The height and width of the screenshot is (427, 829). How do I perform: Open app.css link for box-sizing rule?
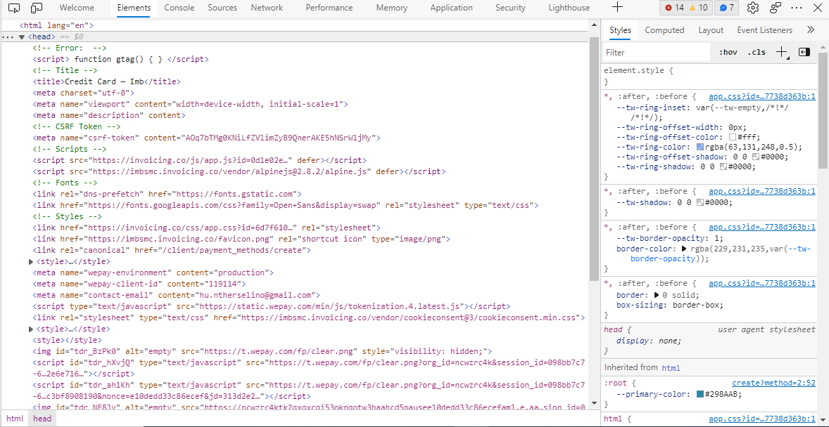pos(762,284)
